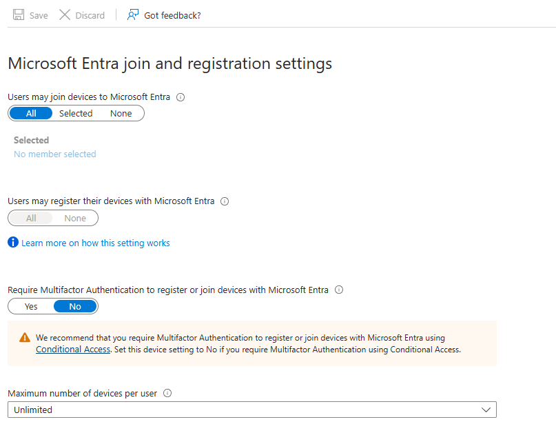556x433 pixels.
Task: Click the info icon next to device join setting
Action: pyautogui.click(x=180, y=97)
